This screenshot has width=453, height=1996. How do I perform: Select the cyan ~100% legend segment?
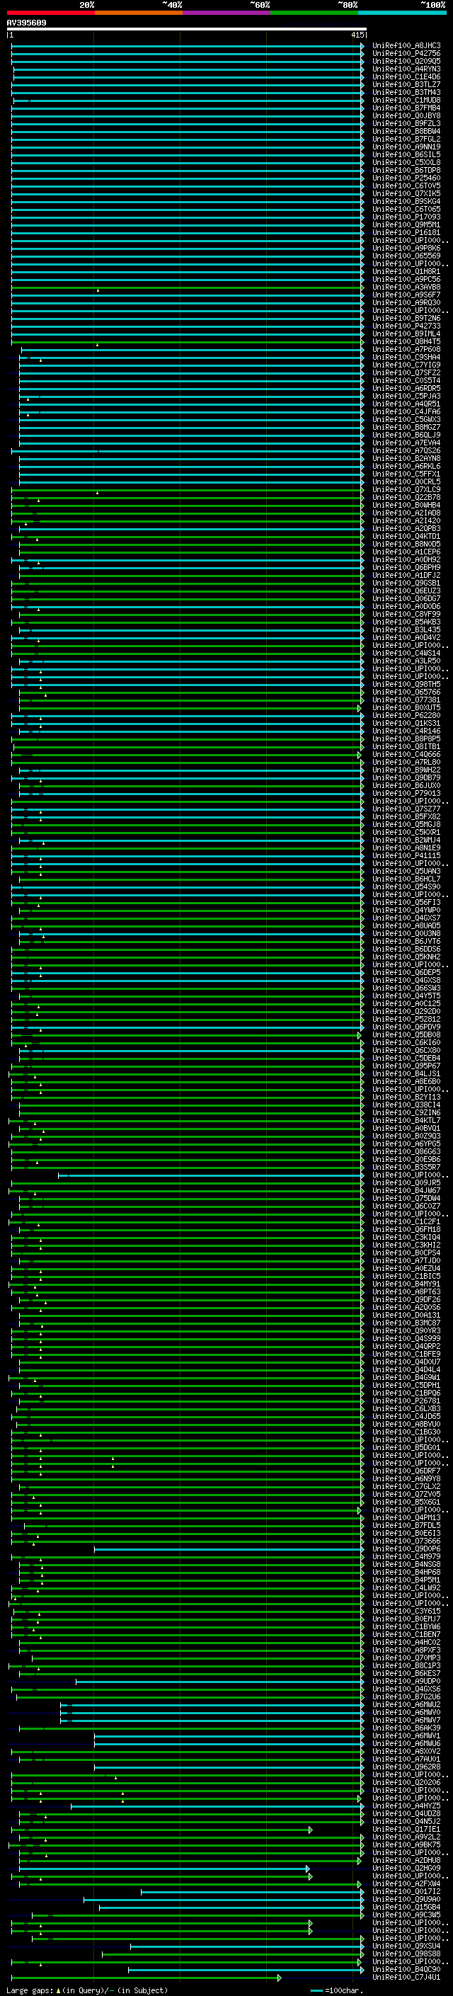click(x=401, y=13)
